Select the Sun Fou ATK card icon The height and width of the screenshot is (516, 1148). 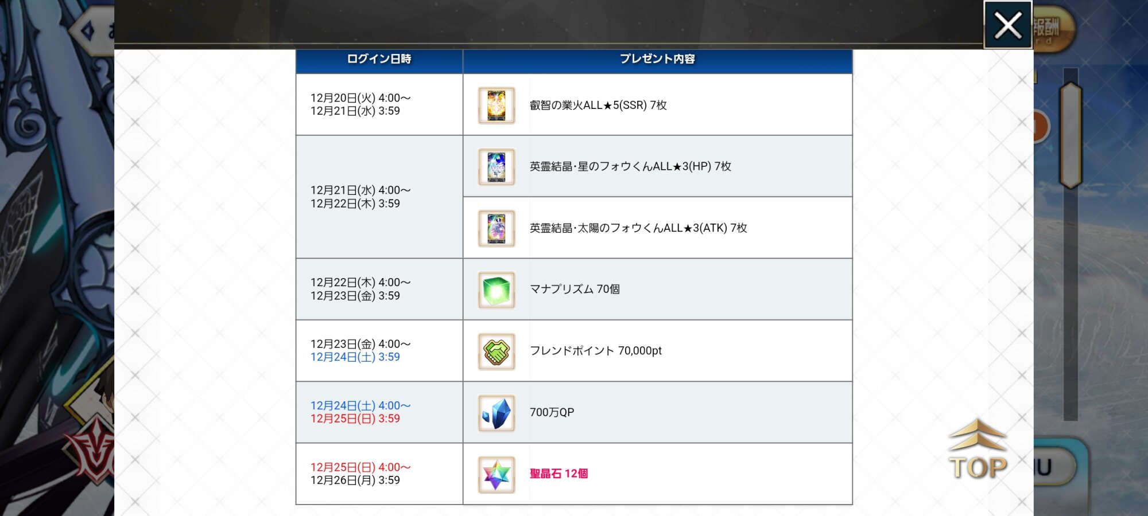497,228
